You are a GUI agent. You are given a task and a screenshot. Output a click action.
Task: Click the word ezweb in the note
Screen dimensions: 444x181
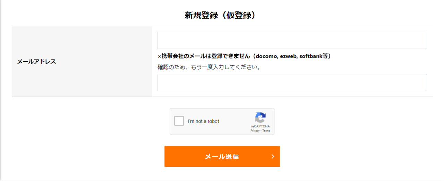[x=288, y=56]
